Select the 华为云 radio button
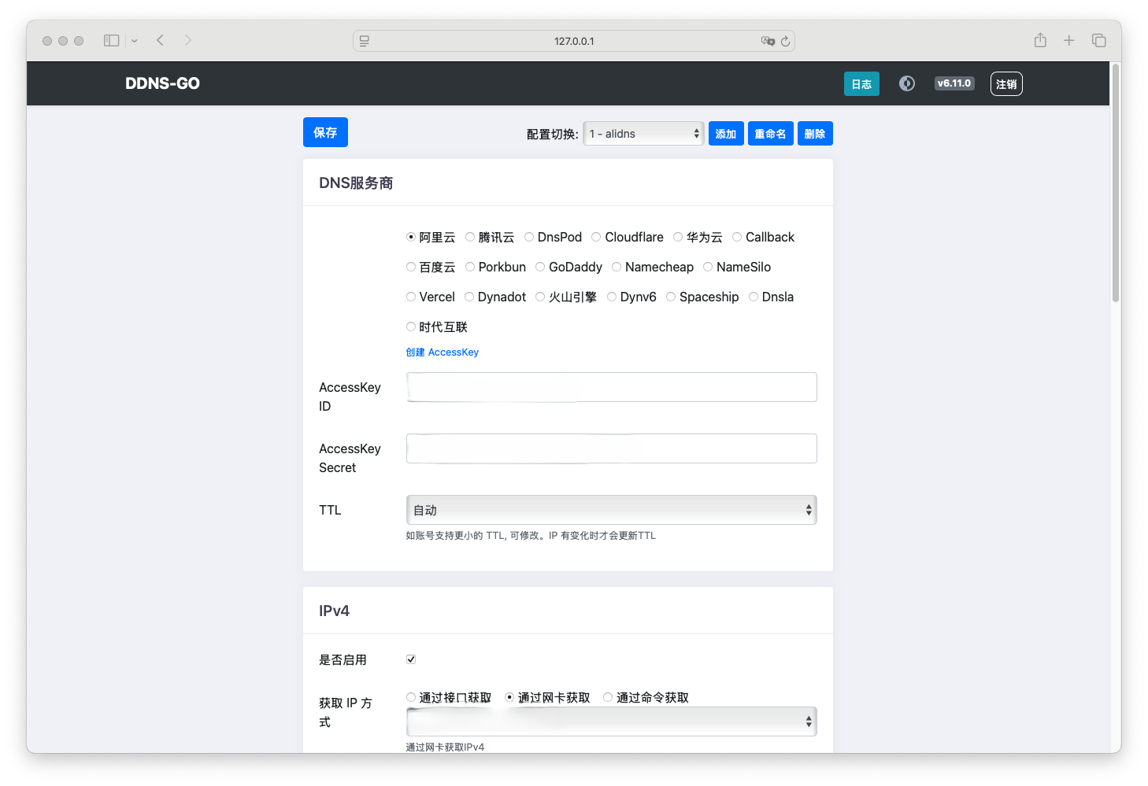Image resolution: width=1148 pixels, height=786 pixels. point(678,237)
